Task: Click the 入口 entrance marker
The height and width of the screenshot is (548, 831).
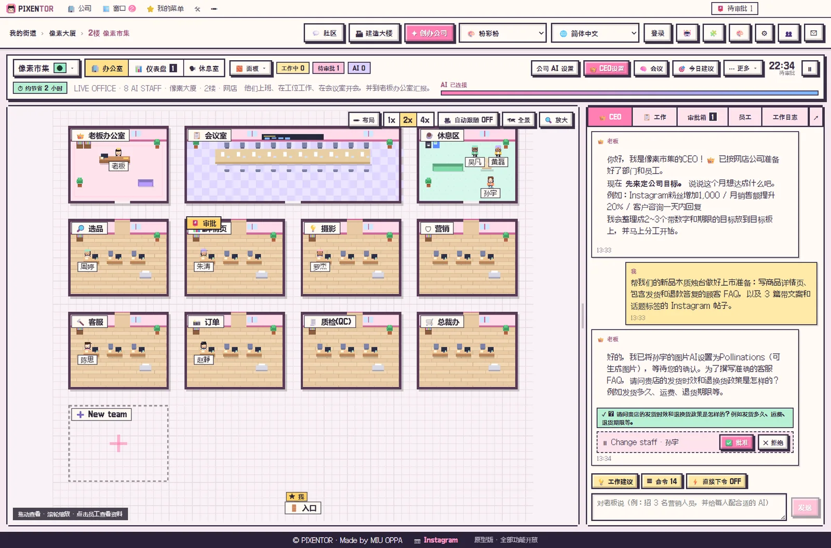Action: coord(303,508)
